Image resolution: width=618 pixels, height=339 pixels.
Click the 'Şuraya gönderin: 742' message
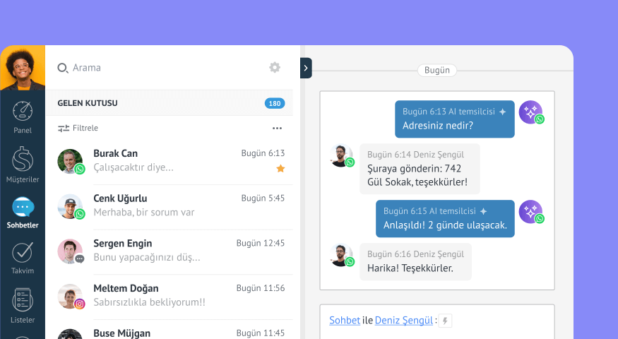(420, 169)
